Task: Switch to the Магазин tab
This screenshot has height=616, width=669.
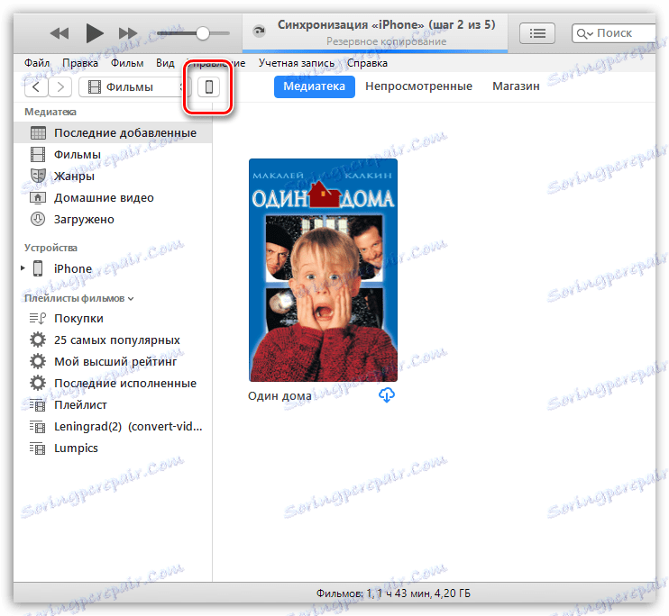Action: click(x=516, y=86)
